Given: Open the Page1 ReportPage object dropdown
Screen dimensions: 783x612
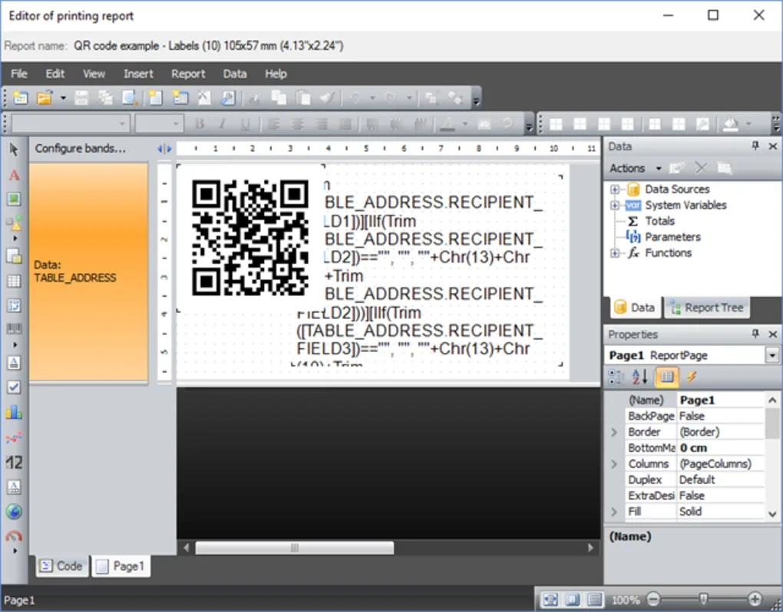Looking at the screenshot, I should [771, 356].
